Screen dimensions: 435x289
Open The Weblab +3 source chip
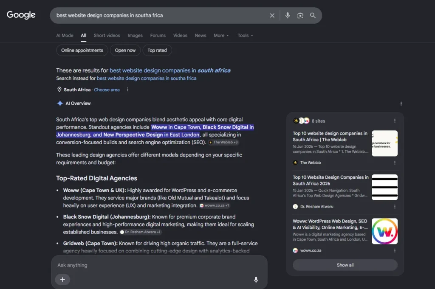[223, 143]
